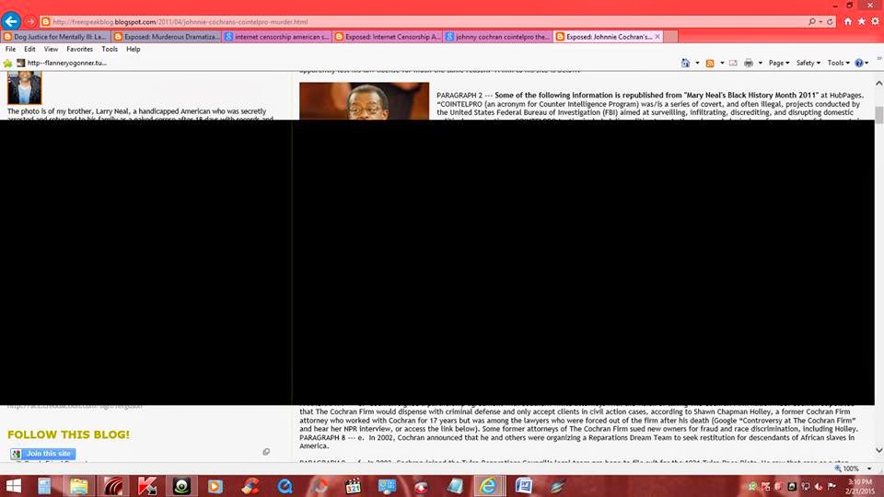Open the zoom level 100% dropdown
This screenshot has height=497, width=884.
(869, 468)
